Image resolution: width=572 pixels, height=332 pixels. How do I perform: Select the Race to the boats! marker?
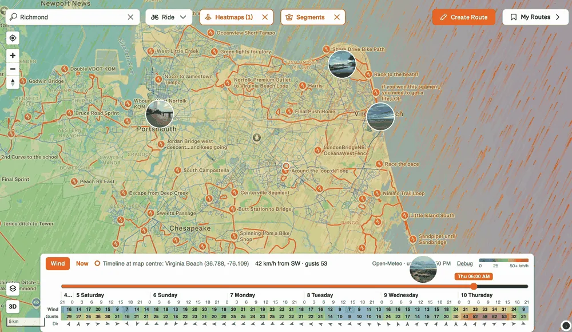[x=368, y=74]
